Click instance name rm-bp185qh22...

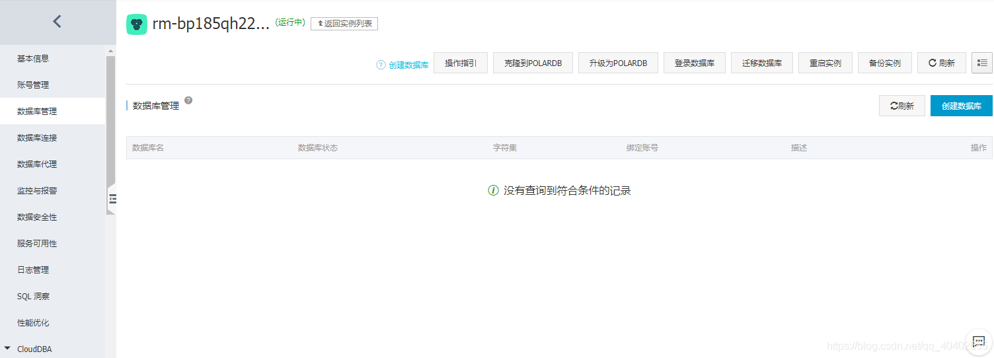coord(211,24)
